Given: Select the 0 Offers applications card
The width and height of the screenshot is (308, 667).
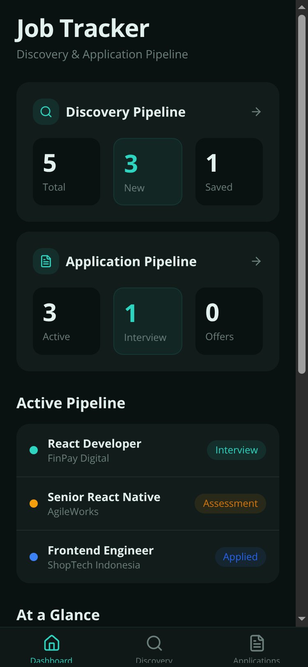Looking at the screenshot, I should point(229,321).
